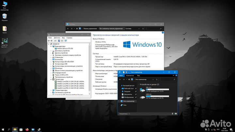Screen dimensions: 235x132
Task: Click the Windows Start button
Action: click(3, 129)
